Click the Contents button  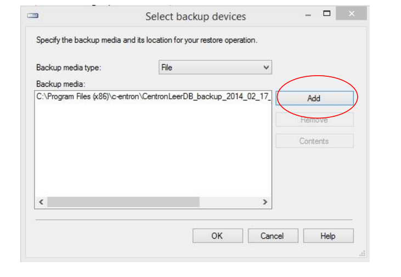click(314, 141)
